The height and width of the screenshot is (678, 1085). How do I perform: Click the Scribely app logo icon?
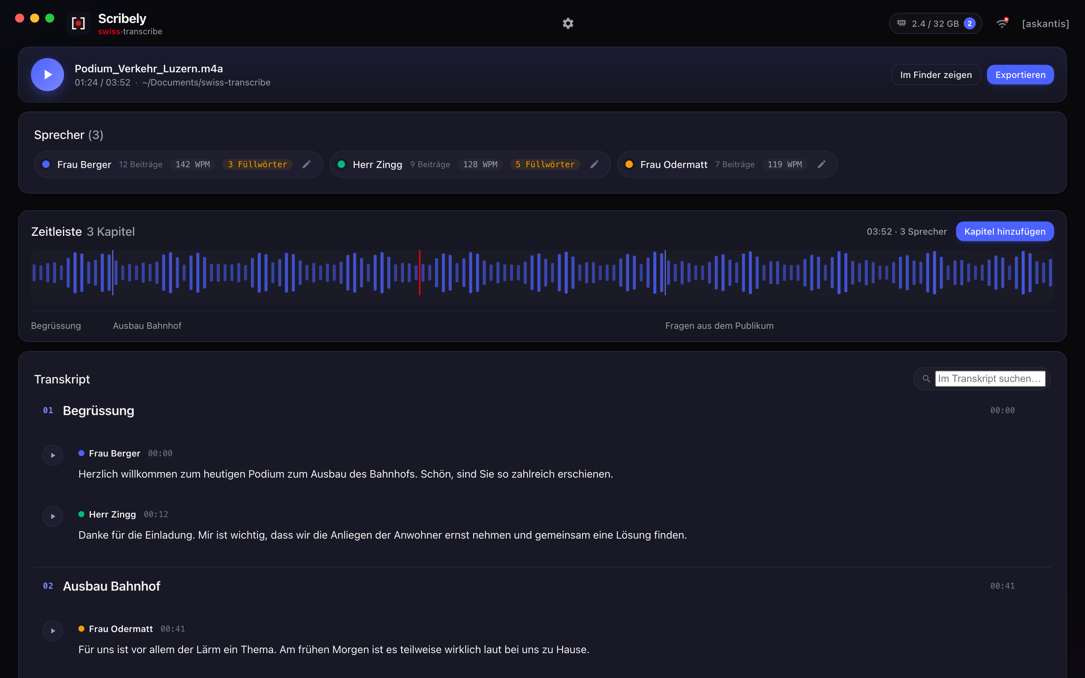[78, 23]
